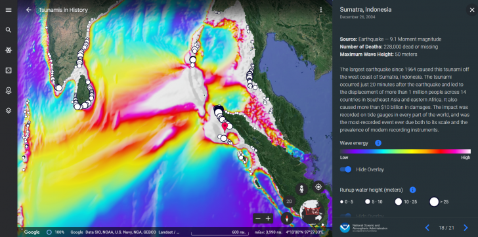Click 'Runup water height (meters)' label
The image size is (478, 237).
(371, 190)
